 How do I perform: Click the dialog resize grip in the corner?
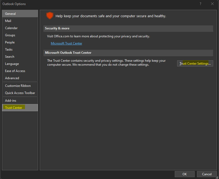[217, 177]
